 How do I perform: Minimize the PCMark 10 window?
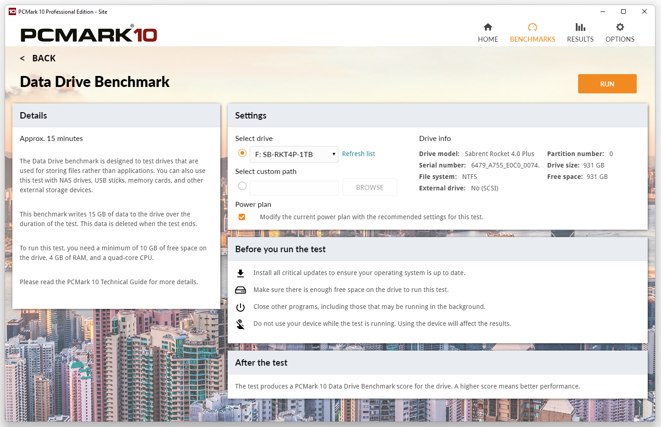[x=603, y=11]
